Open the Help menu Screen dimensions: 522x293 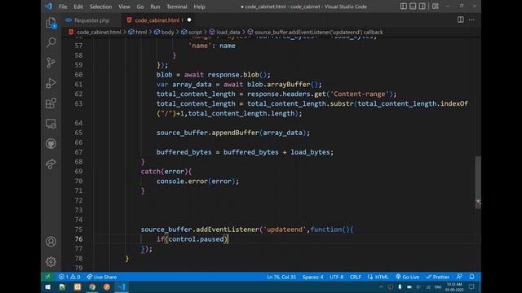(199, 7)
